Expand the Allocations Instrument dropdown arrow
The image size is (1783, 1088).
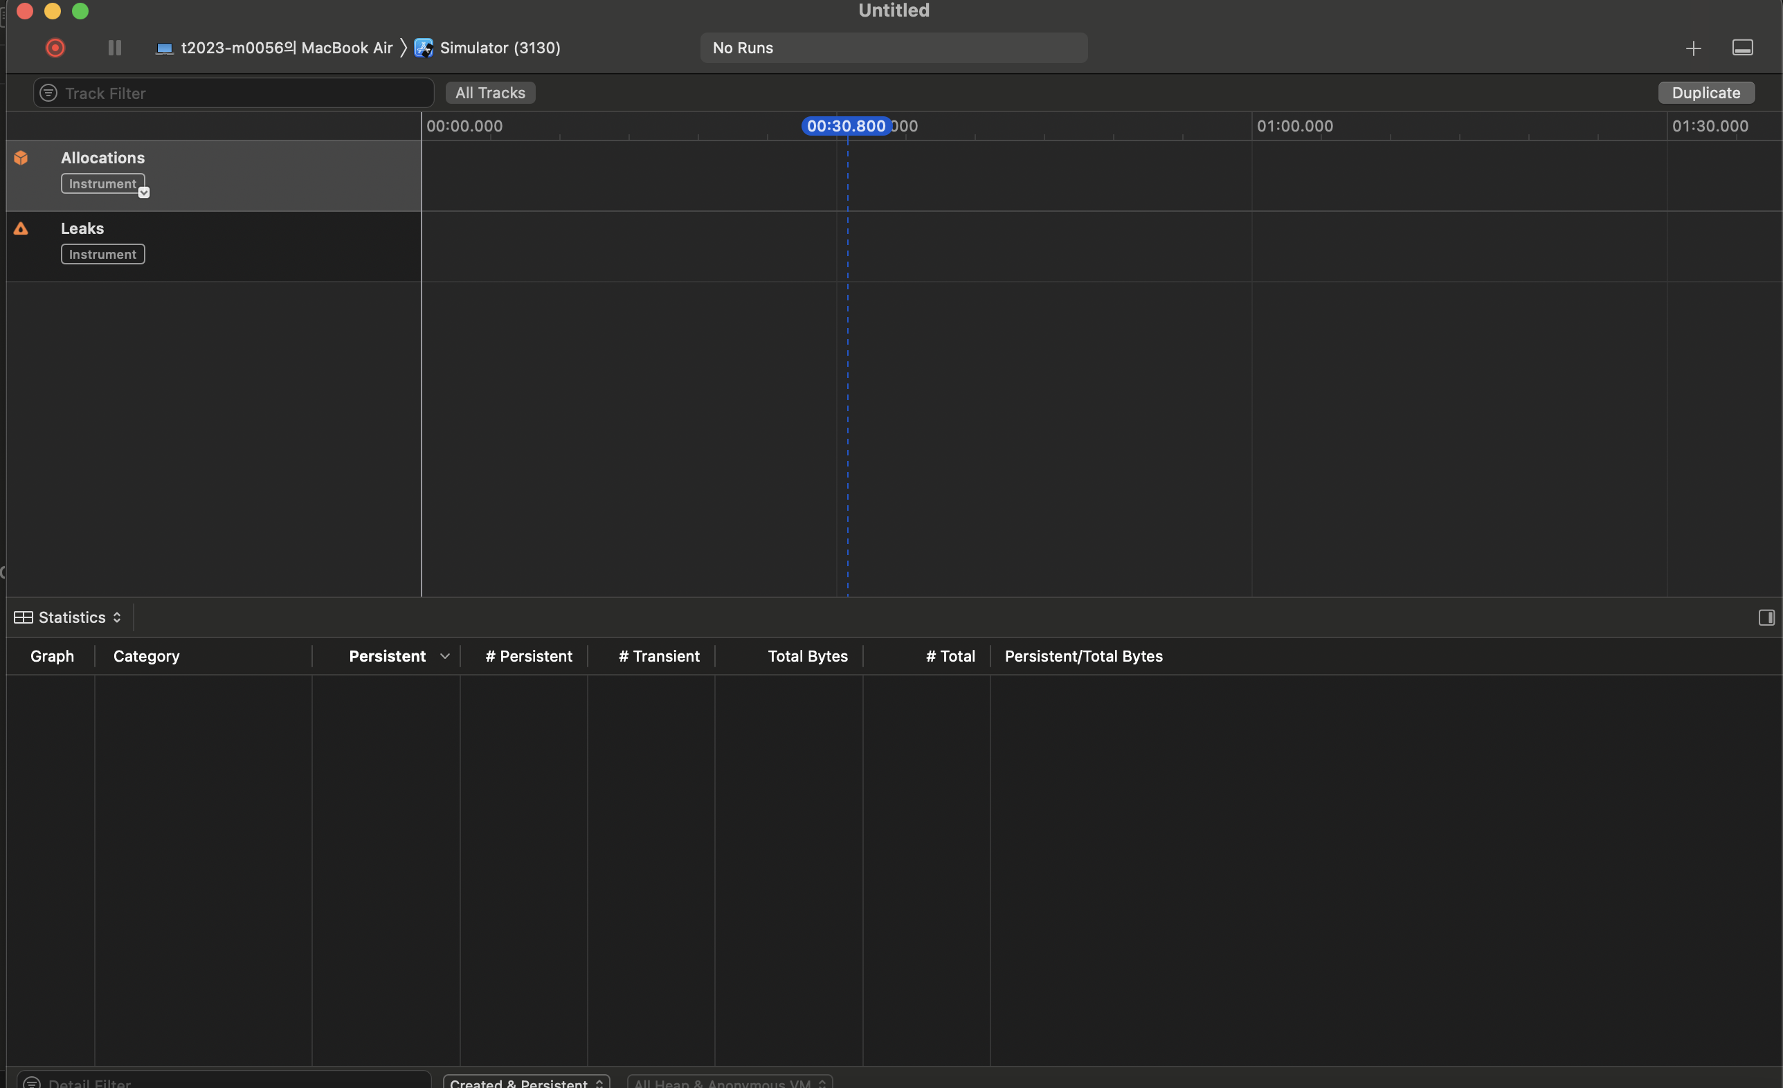coord(144,192)
